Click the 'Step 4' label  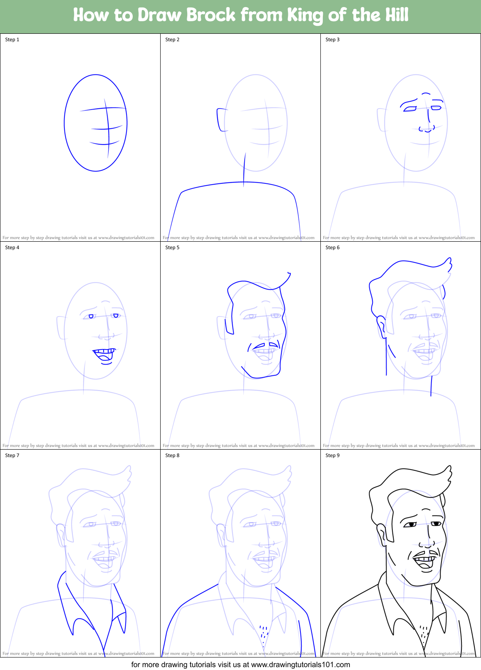pos(12,247)
